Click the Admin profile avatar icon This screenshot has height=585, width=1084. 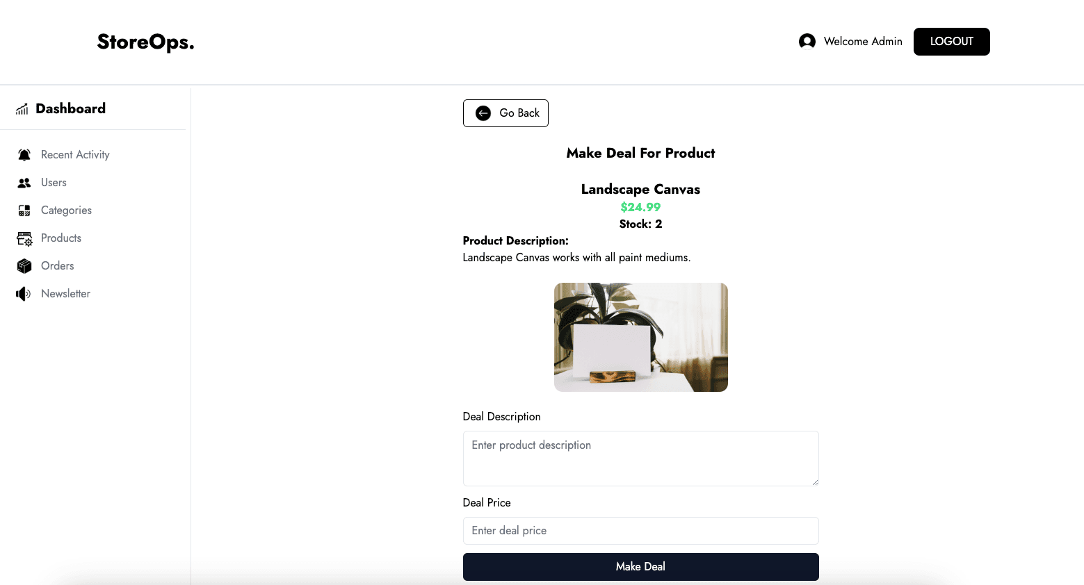pyautogui.click(x=807, y=42)
